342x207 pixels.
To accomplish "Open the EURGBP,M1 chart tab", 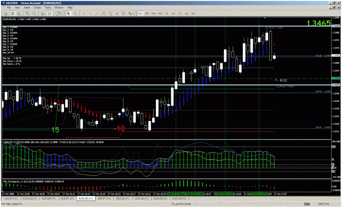I will pyautogui.click(x=49, y=198).
